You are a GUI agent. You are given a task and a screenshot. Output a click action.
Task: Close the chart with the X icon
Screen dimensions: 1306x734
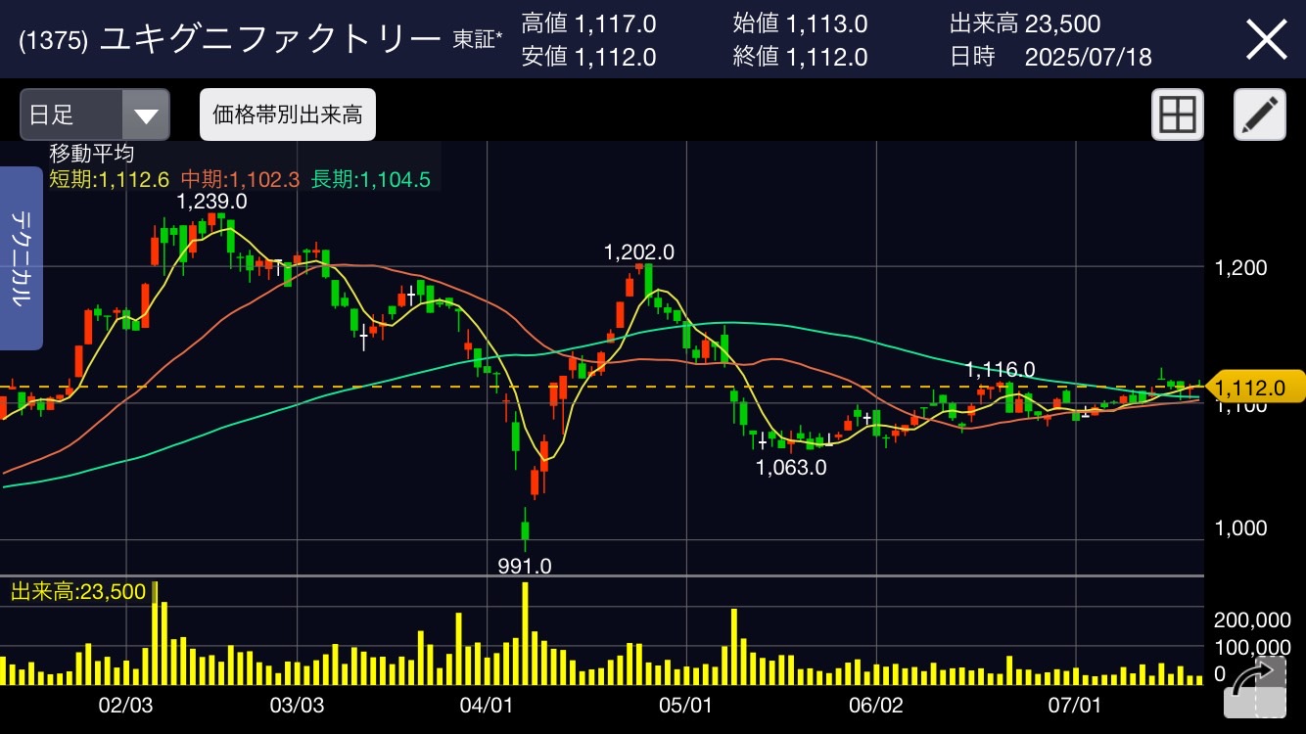[x=1265, y=40]
